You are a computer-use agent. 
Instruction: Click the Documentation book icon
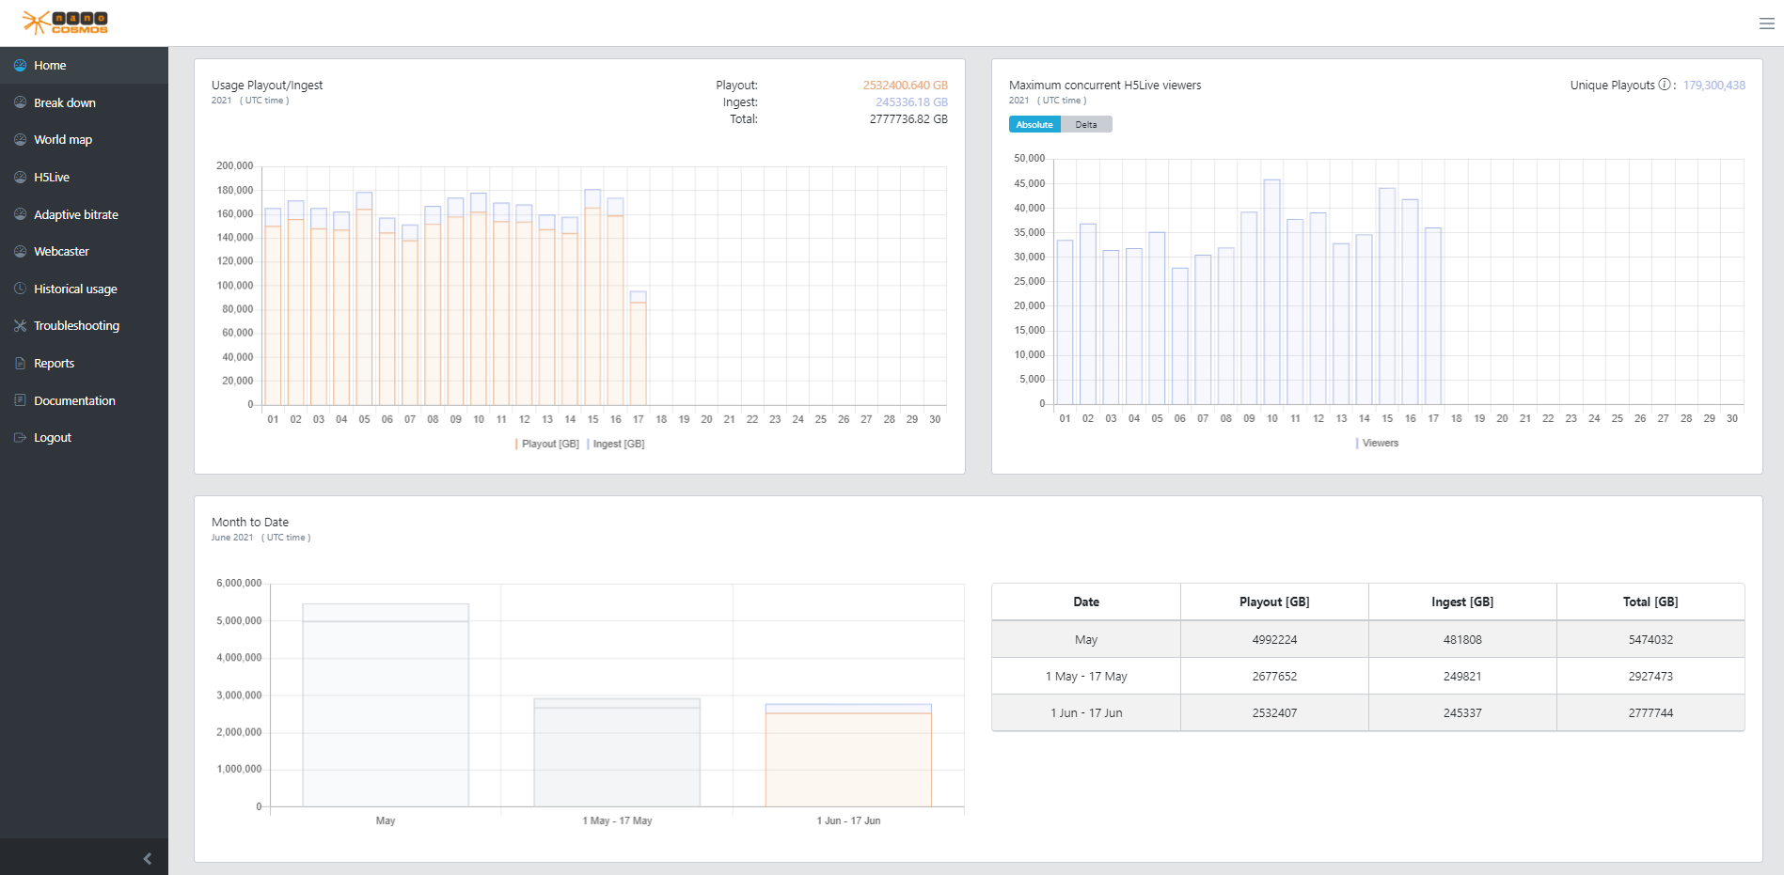coord(20,400)
